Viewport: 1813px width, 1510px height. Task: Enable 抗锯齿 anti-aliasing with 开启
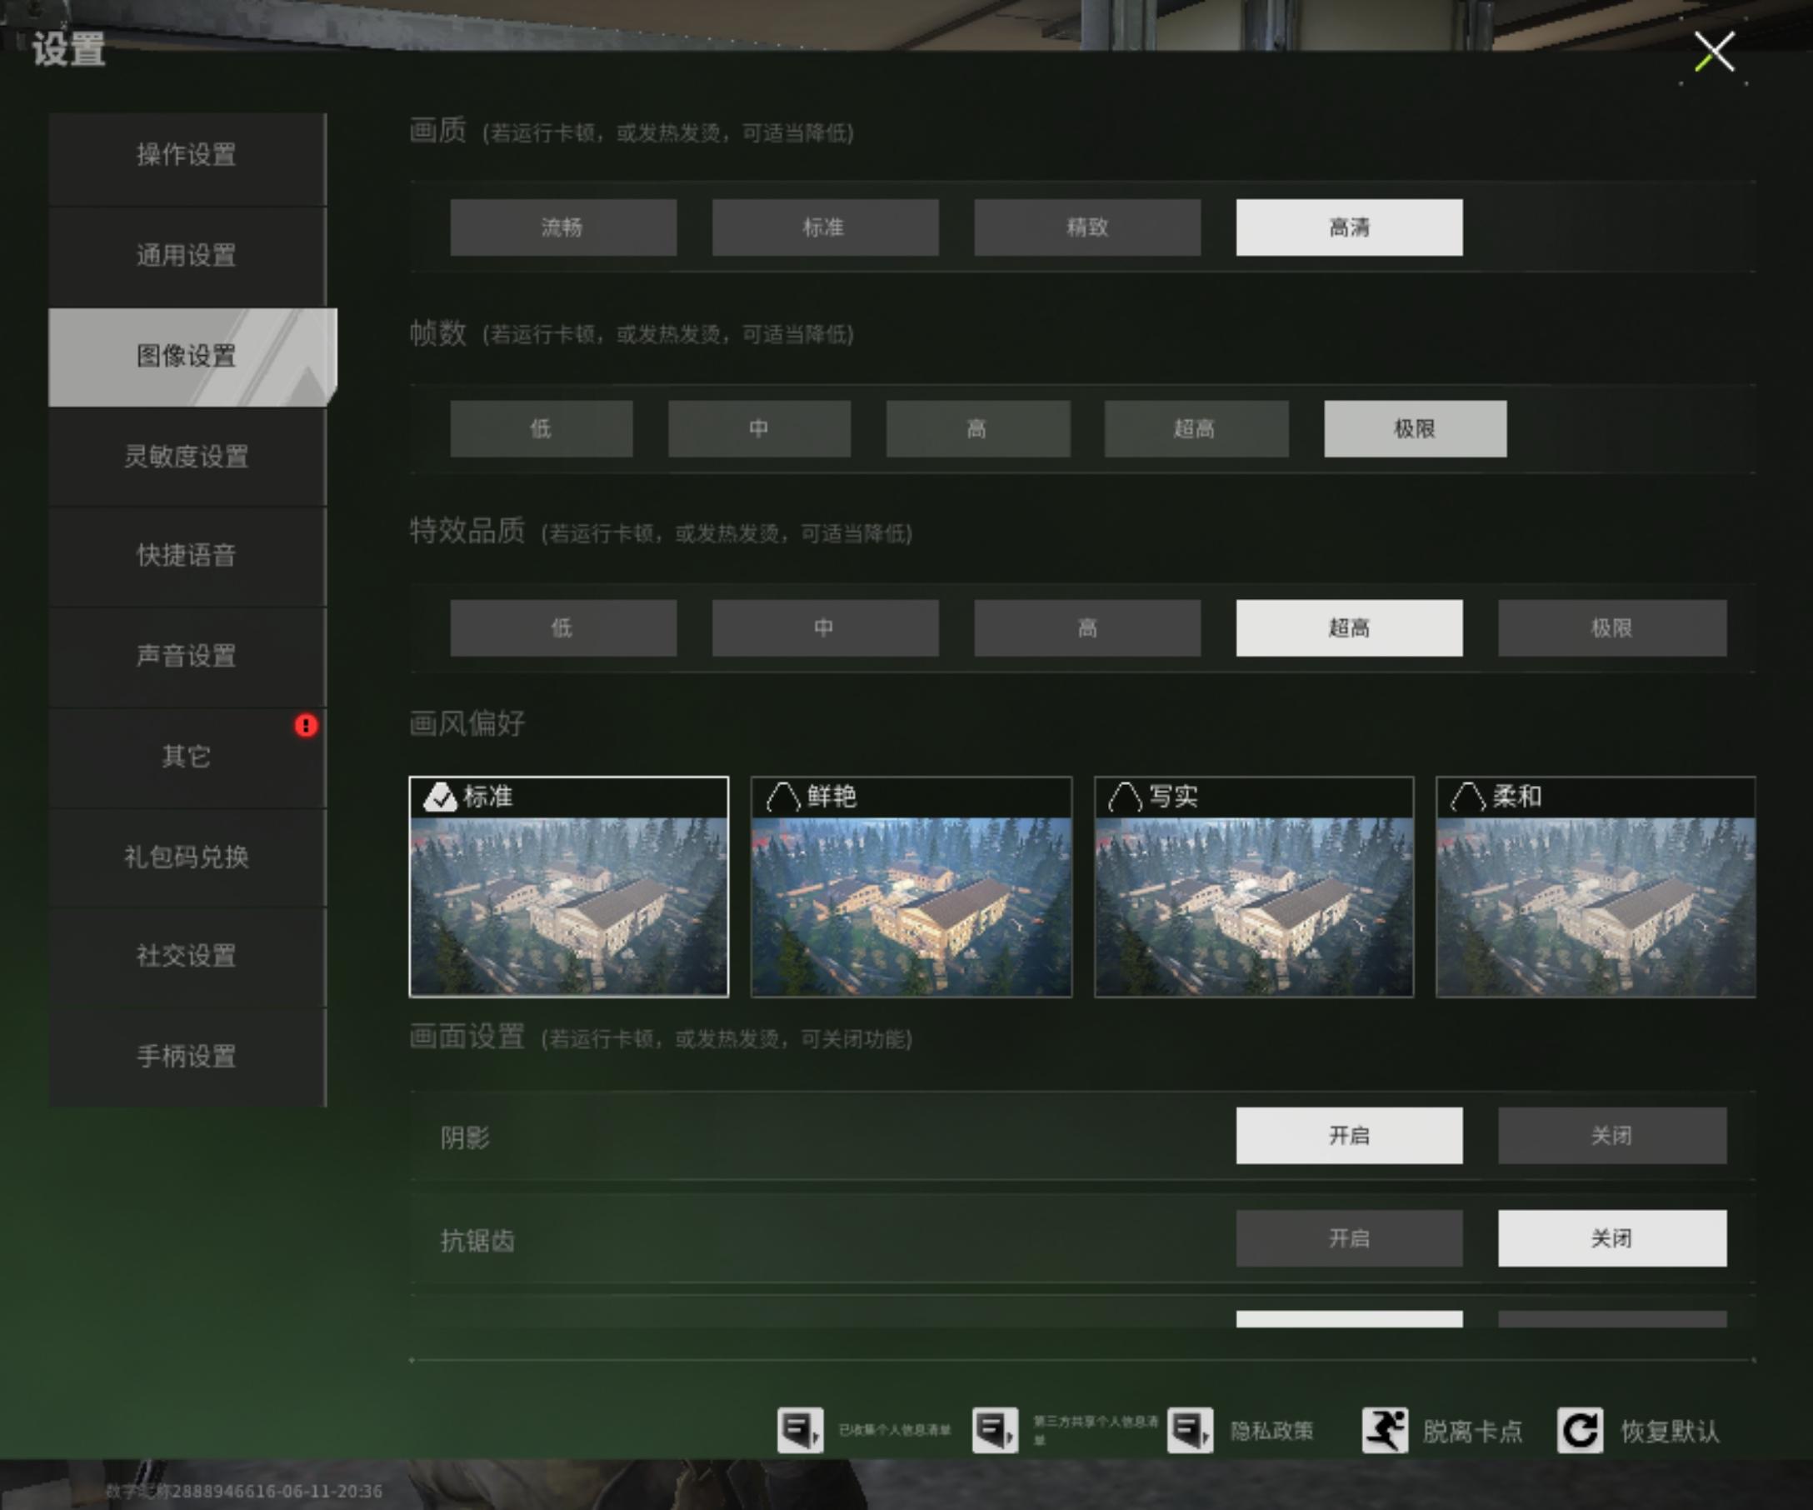click(x=1349, y=1238)
